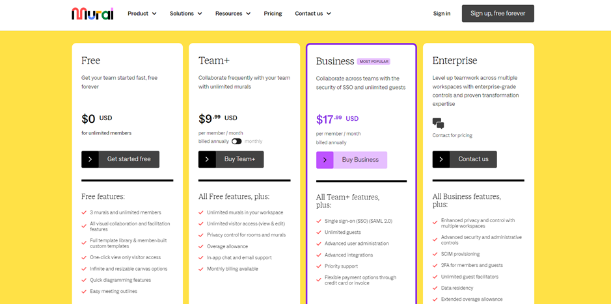Click checkmark beside Quick diagramming features
The image size is (611, 304).
point(84,280)
